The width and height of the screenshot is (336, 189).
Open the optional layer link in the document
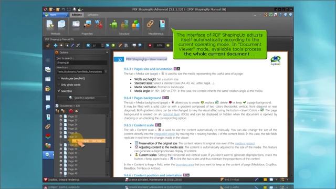(171, 114)
